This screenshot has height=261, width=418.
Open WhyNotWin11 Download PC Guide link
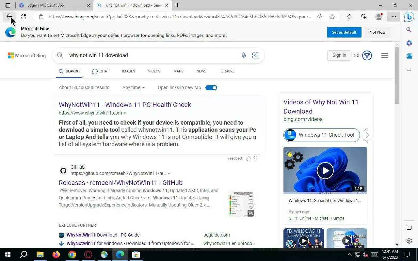tap(103, 235)
